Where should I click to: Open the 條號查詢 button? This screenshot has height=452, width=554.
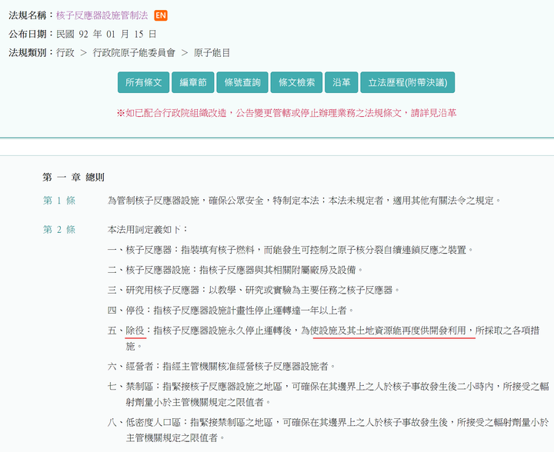(x=242, y=82)
